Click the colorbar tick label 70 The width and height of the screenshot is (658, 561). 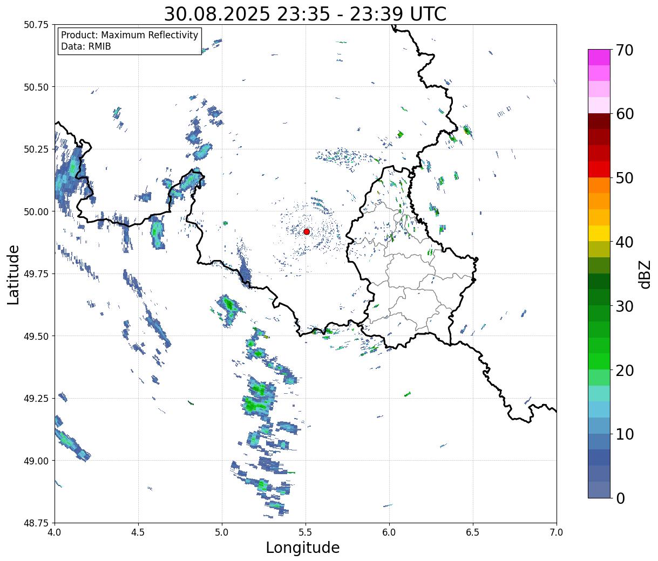click(624, 50)
